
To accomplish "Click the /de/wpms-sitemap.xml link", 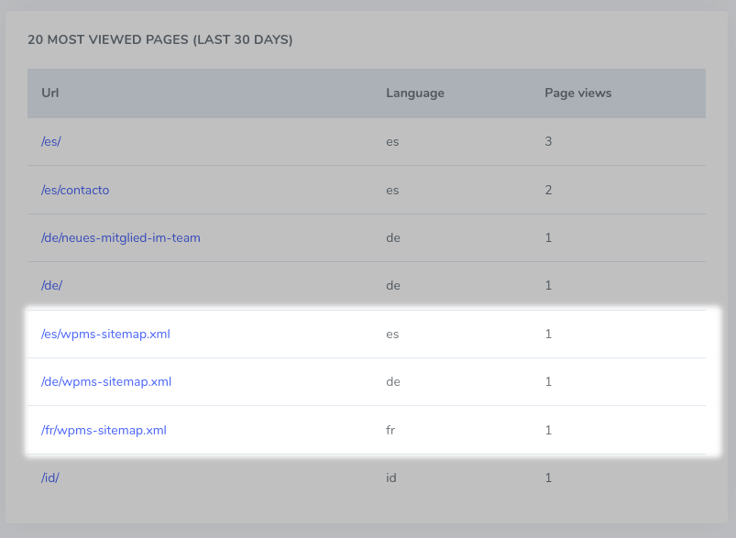I will coord(106,381).
